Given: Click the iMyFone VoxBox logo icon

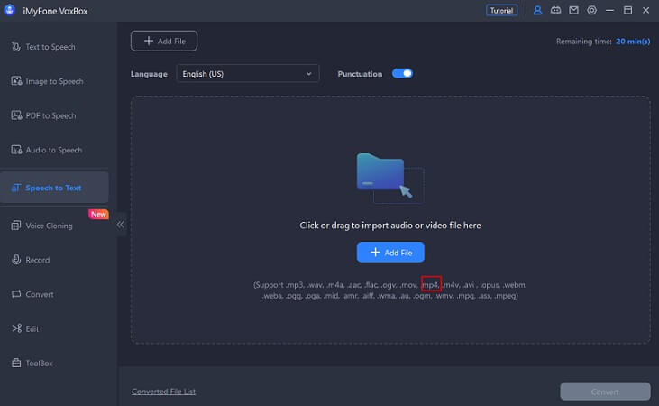Looking at the screenshot, I should tap(9, 10).
